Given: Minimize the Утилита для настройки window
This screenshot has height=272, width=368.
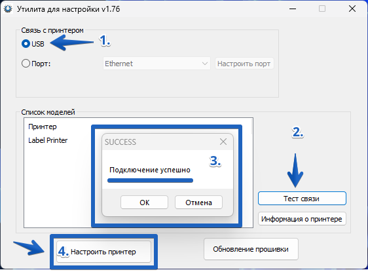Looking at the screenshot, I should tap(293, 9).
